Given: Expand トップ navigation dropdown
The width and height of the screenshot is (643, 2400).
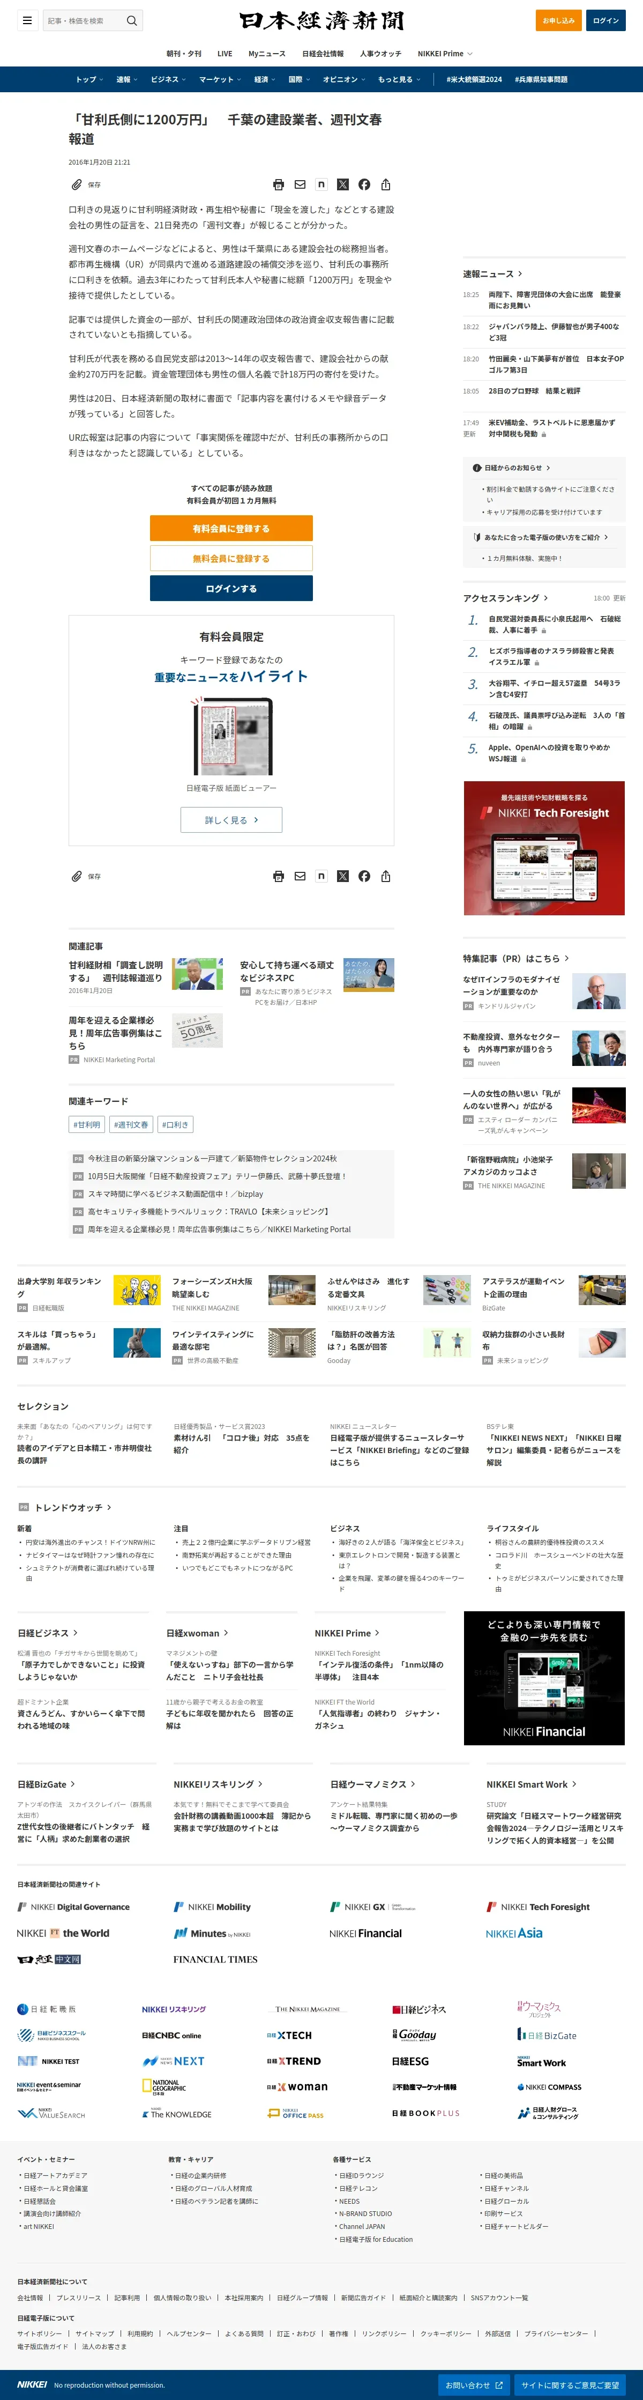Looking at the screenshot, I should 89,79.
